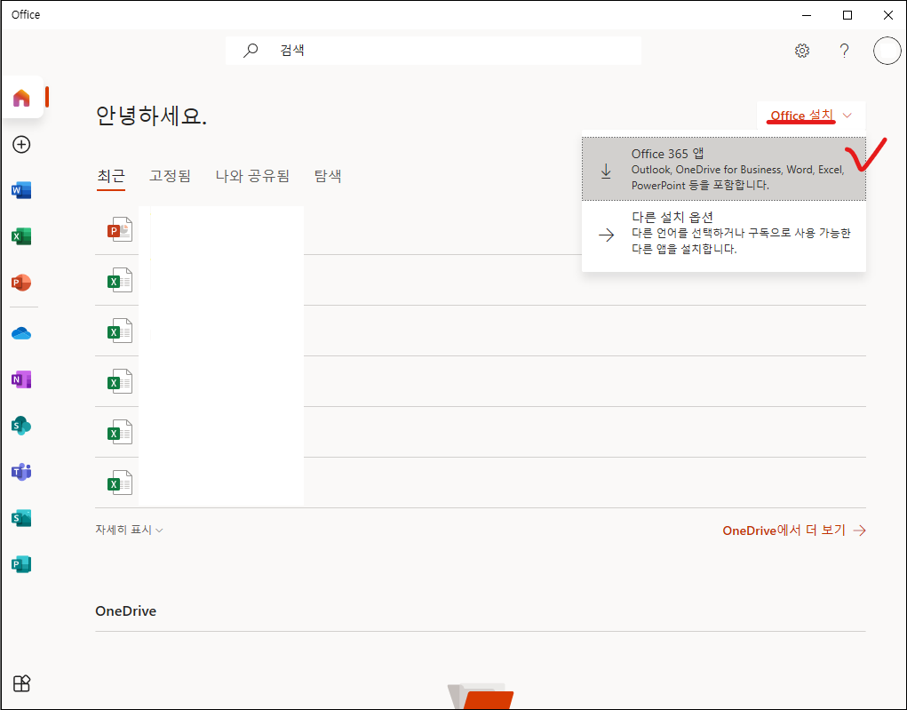This screenshot has height=710, width=907.
Task: Open Sway from the sidebar
Action: 21,518
